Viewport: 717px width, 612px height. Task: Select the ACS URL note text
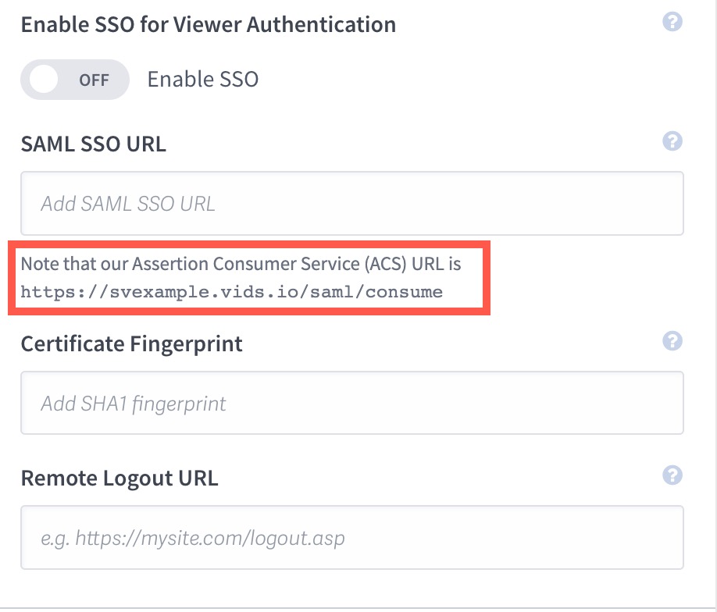point(242,264)
